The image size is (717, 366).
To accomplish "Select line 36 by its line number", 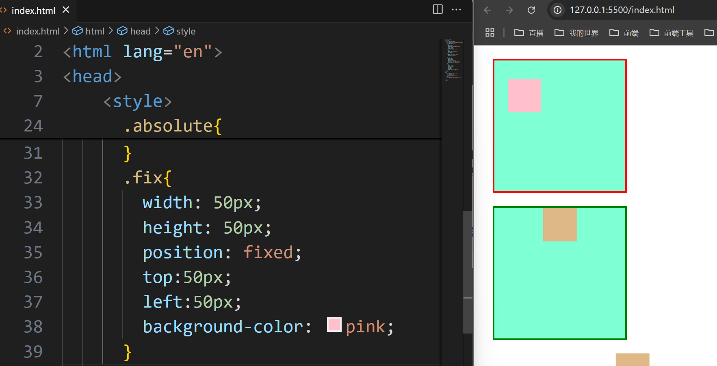I will click(x=33, y=278).
